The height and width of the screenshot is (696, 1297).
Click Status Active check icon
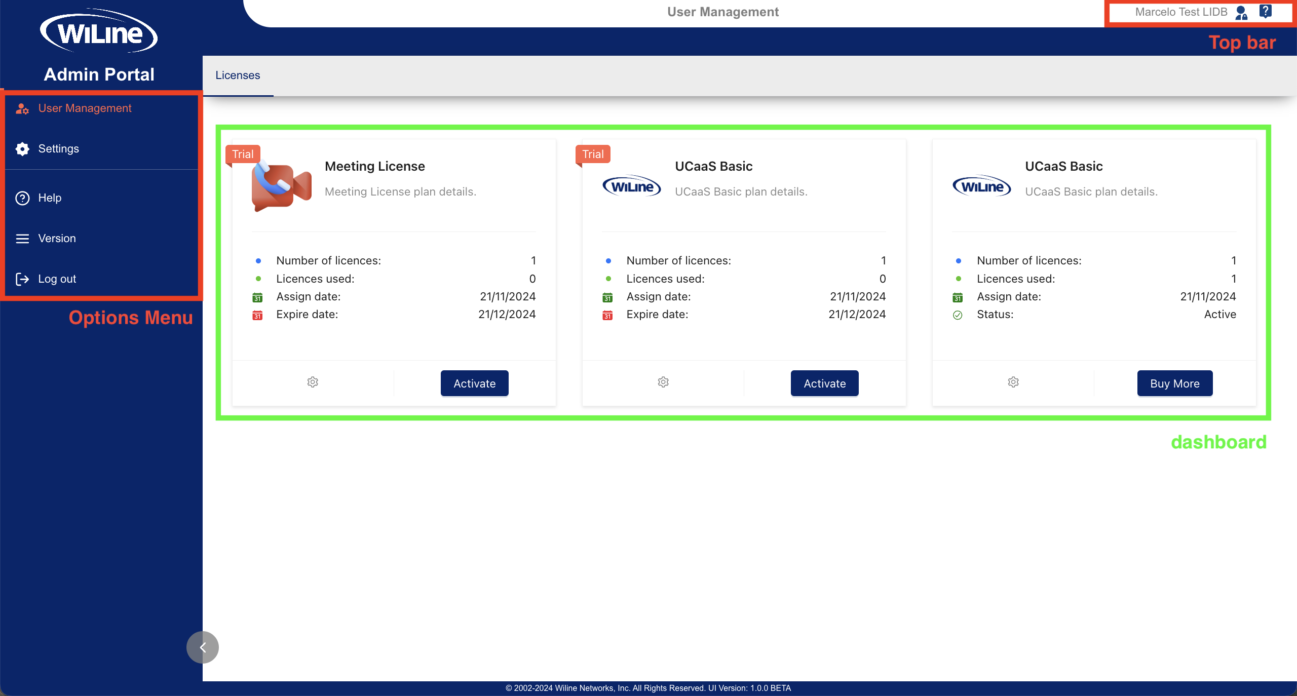[x=958, y=315]
